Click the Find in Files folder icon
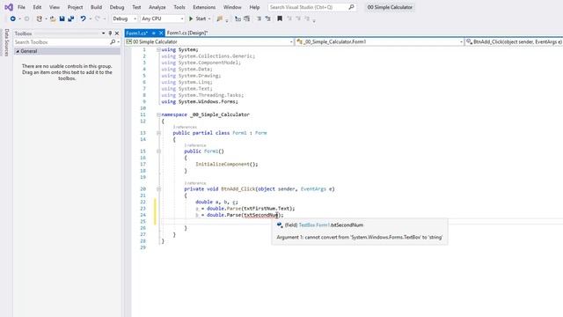This screenshot has height=317, width=563. point(219,18)
